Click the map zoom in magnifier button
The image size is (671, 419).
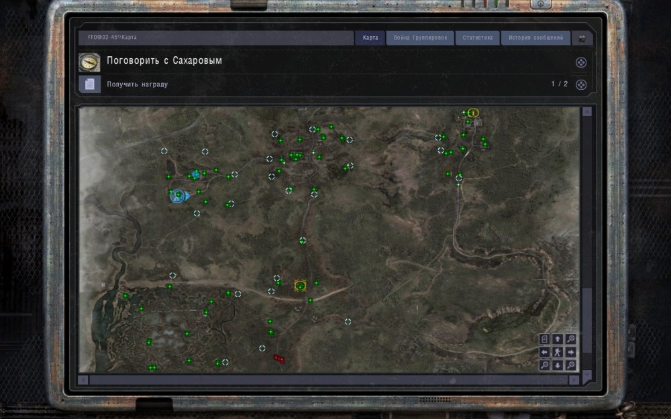[x=570, y=339]
